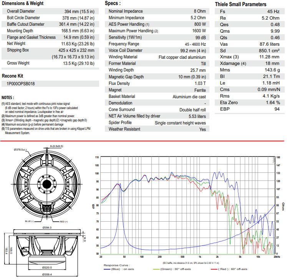Click the 'NOTES :' heading
This screenshot has height=280, width=287.
pos(8,98)
